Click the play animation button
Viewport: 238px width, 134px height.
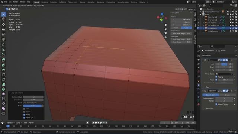101,123
